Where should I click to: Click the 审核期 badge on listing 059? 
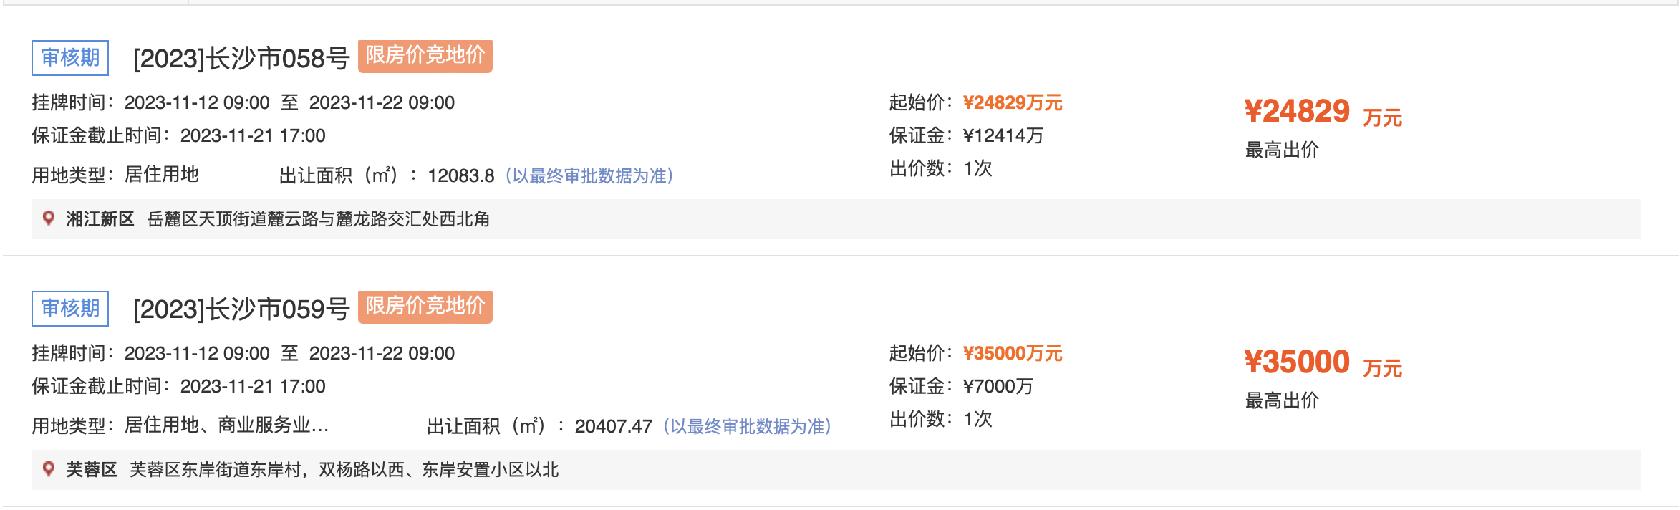[70, 308]
